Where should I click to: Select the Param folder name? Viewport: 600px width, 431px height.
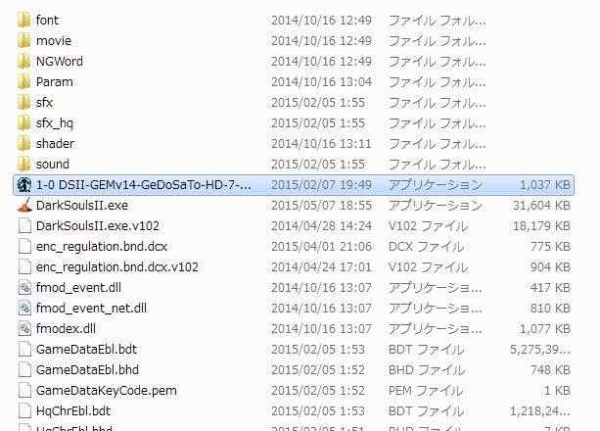[x=55, y=82]
